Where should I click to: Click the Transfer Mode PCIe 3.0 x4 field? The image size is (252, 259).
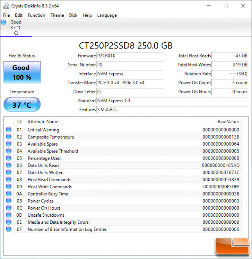[129, 83]
